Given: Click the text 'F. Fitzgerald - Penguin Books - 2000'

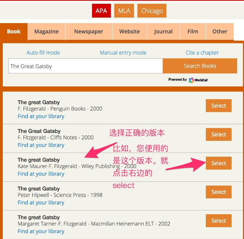Looking at the screenshot, I should tap(60, 109).
